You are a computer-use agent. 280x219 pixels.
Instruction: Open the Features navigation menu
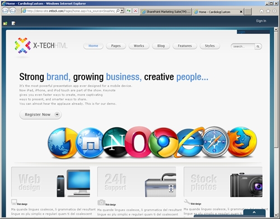coord(185,46)
